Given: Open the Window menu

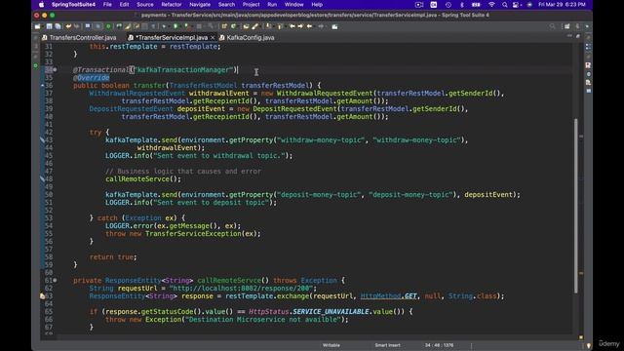Looking at the screenshot, I should (x=294, y=5).
